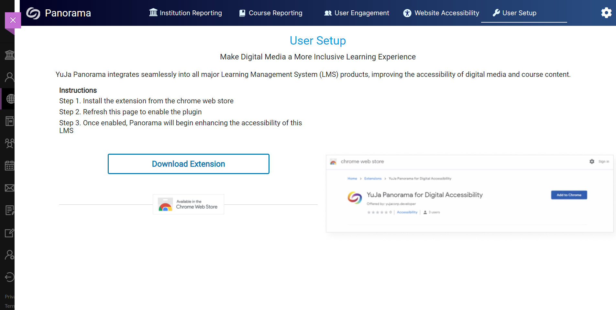Screen dimensions: 616x310
Task: Select the compose edit icon in the sidebar
Action: coord(9,233)
